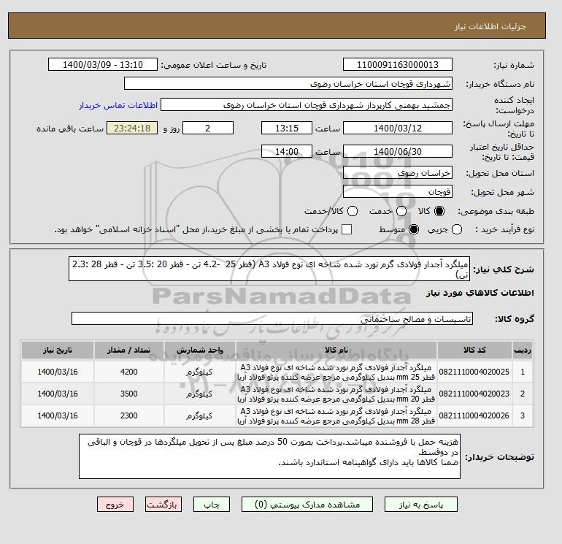Image resolution: width=562 pixels, height=544 pixels.
Task: Click the تعداد / مقدار column header
Action: click(129, 350)
